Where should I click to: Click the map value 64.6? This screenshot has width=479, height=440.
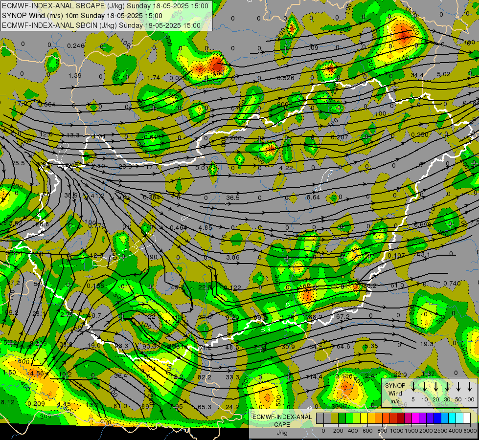click(x=343, y=347)
